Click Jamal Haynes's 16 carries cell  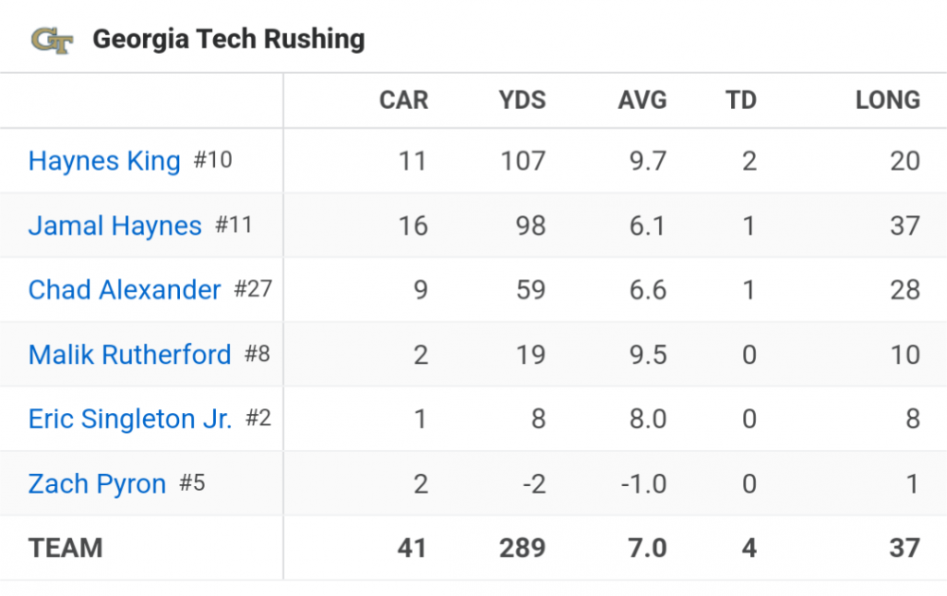point(413,226)
